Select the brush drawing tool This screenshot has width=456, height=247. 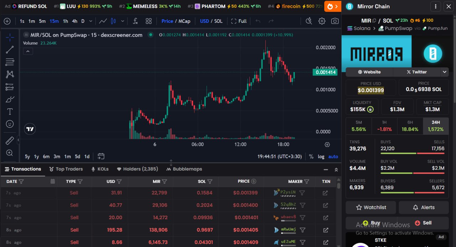pyautogui.click(x=10, y=99)
